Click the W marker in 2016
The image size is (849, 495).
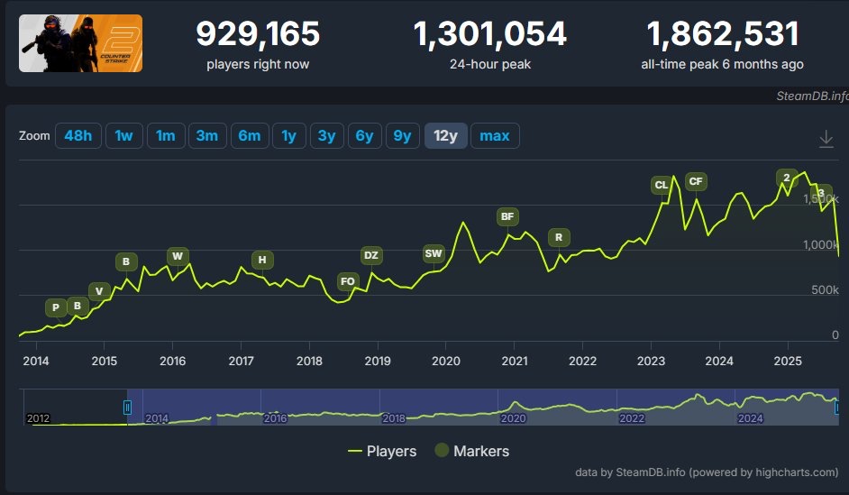178,256
